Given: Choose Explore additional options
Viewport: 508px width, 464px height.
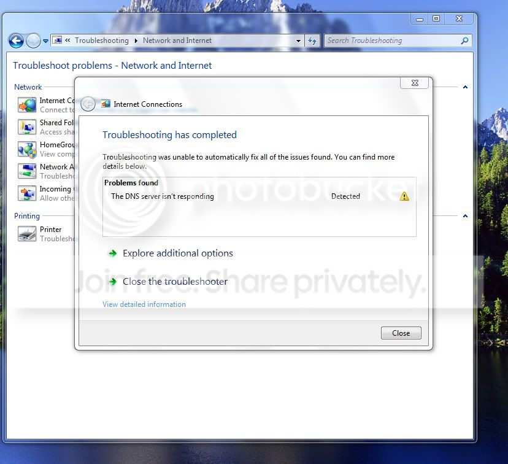Looking at the screenshot, I should 177,253.
